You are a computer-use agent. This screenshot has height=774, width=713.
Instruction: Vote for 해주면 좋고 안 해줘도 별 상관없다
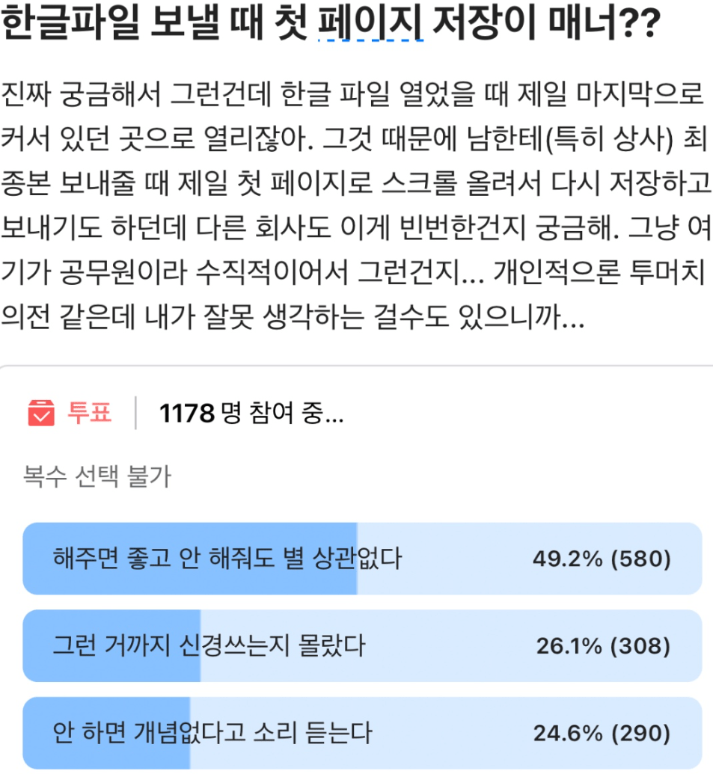point(362,559)
